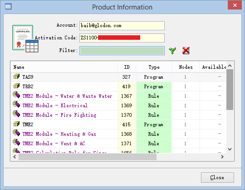Click the vertical scrollbar thumb
This screenshot has width=245, height=190.
(230, 90)
